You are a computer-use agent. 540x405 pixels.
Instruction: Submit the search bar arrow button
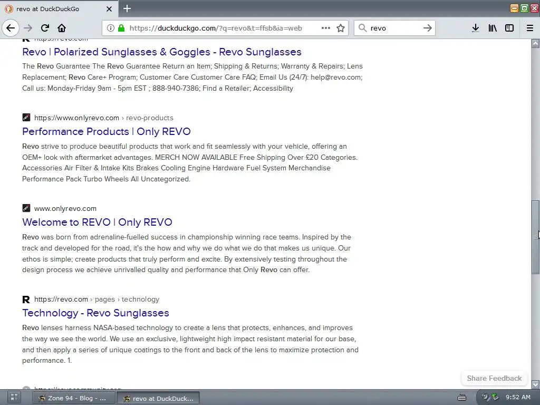[427, 28]
